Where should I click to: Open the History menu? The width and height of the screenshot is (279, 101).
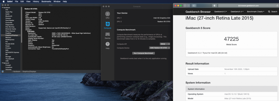point(36,1)
